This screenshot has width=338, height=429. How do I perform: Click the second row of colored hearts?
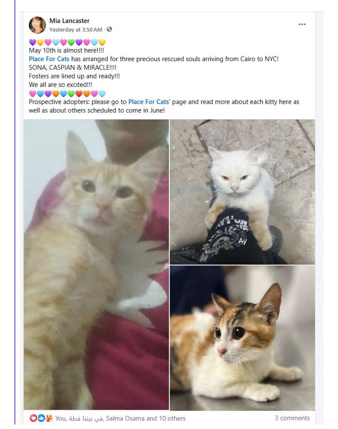tap(67, 94)
